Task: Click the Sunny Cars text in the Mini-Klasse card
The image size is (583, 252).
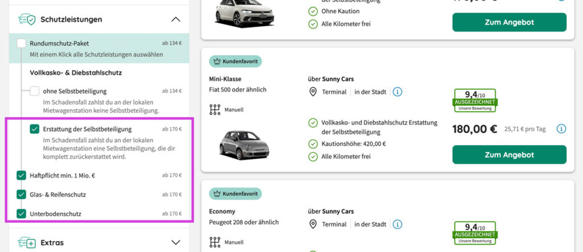Action: 338,79
